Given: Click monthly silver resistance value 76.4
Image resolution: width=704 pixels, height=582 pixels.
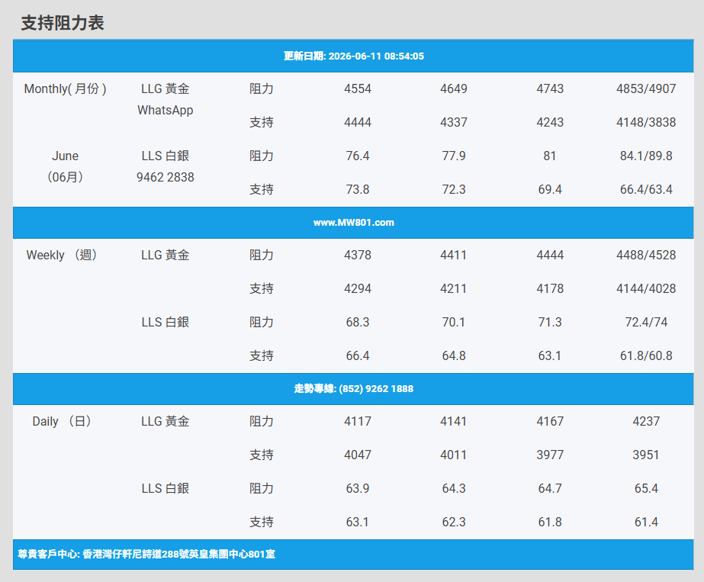Looking at the screenshot, I should tap(358, 156).
